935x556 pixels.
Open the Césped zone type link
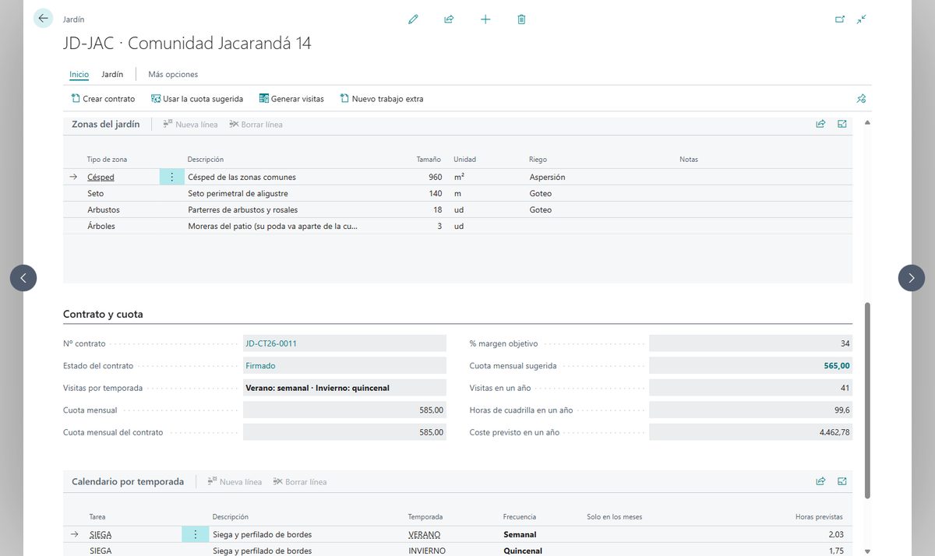(101, 177)
